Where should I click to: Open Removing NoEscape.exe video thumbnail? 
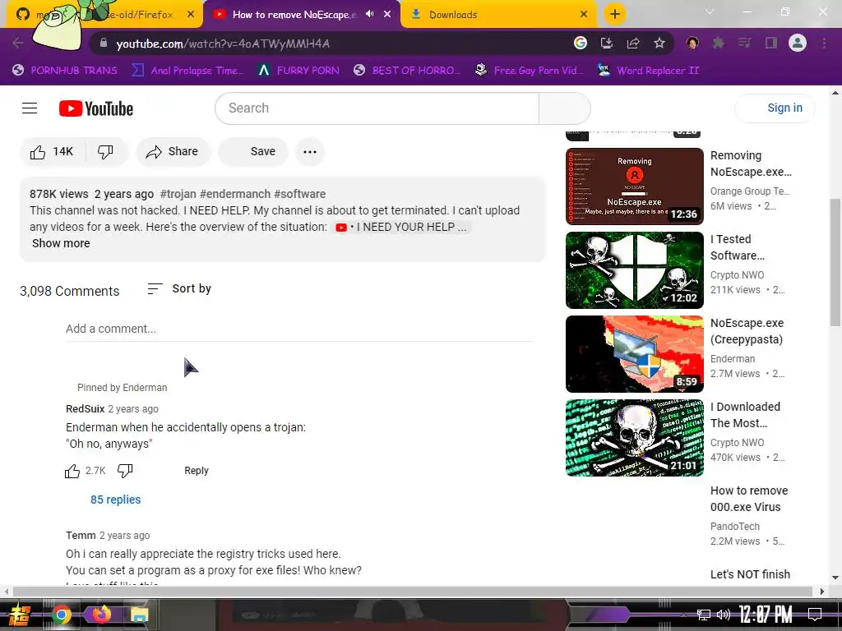coord(634,187)
